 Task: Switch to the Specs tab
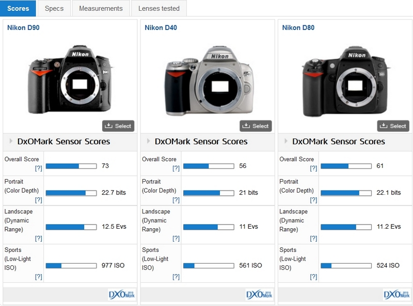(x=54, y=8)
